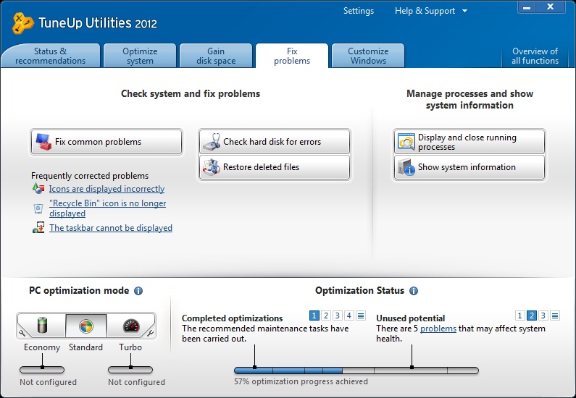Click the TuneUp Utilities logo icon
576x398 pixels.
(x=22, y=23)
